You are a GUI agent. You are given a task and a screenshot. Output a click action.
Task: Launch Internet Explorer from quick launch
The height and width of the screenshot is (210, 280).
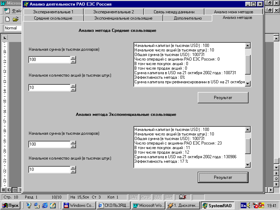pyautogui.click(x=45, y=205)
